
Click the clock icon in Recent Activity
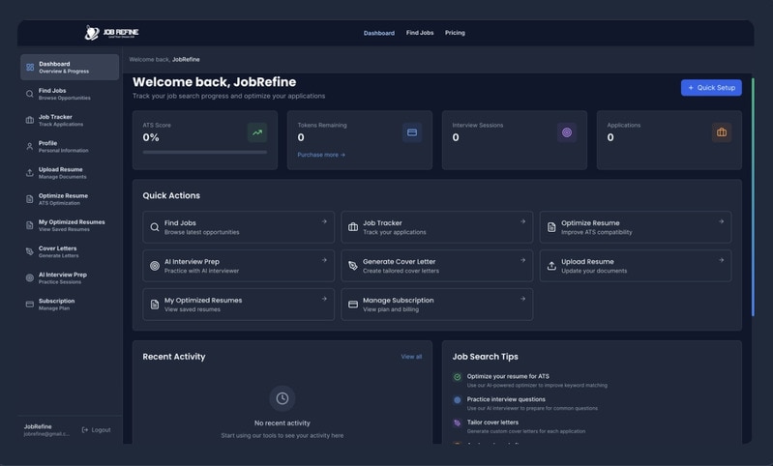(x=282, y=398)
